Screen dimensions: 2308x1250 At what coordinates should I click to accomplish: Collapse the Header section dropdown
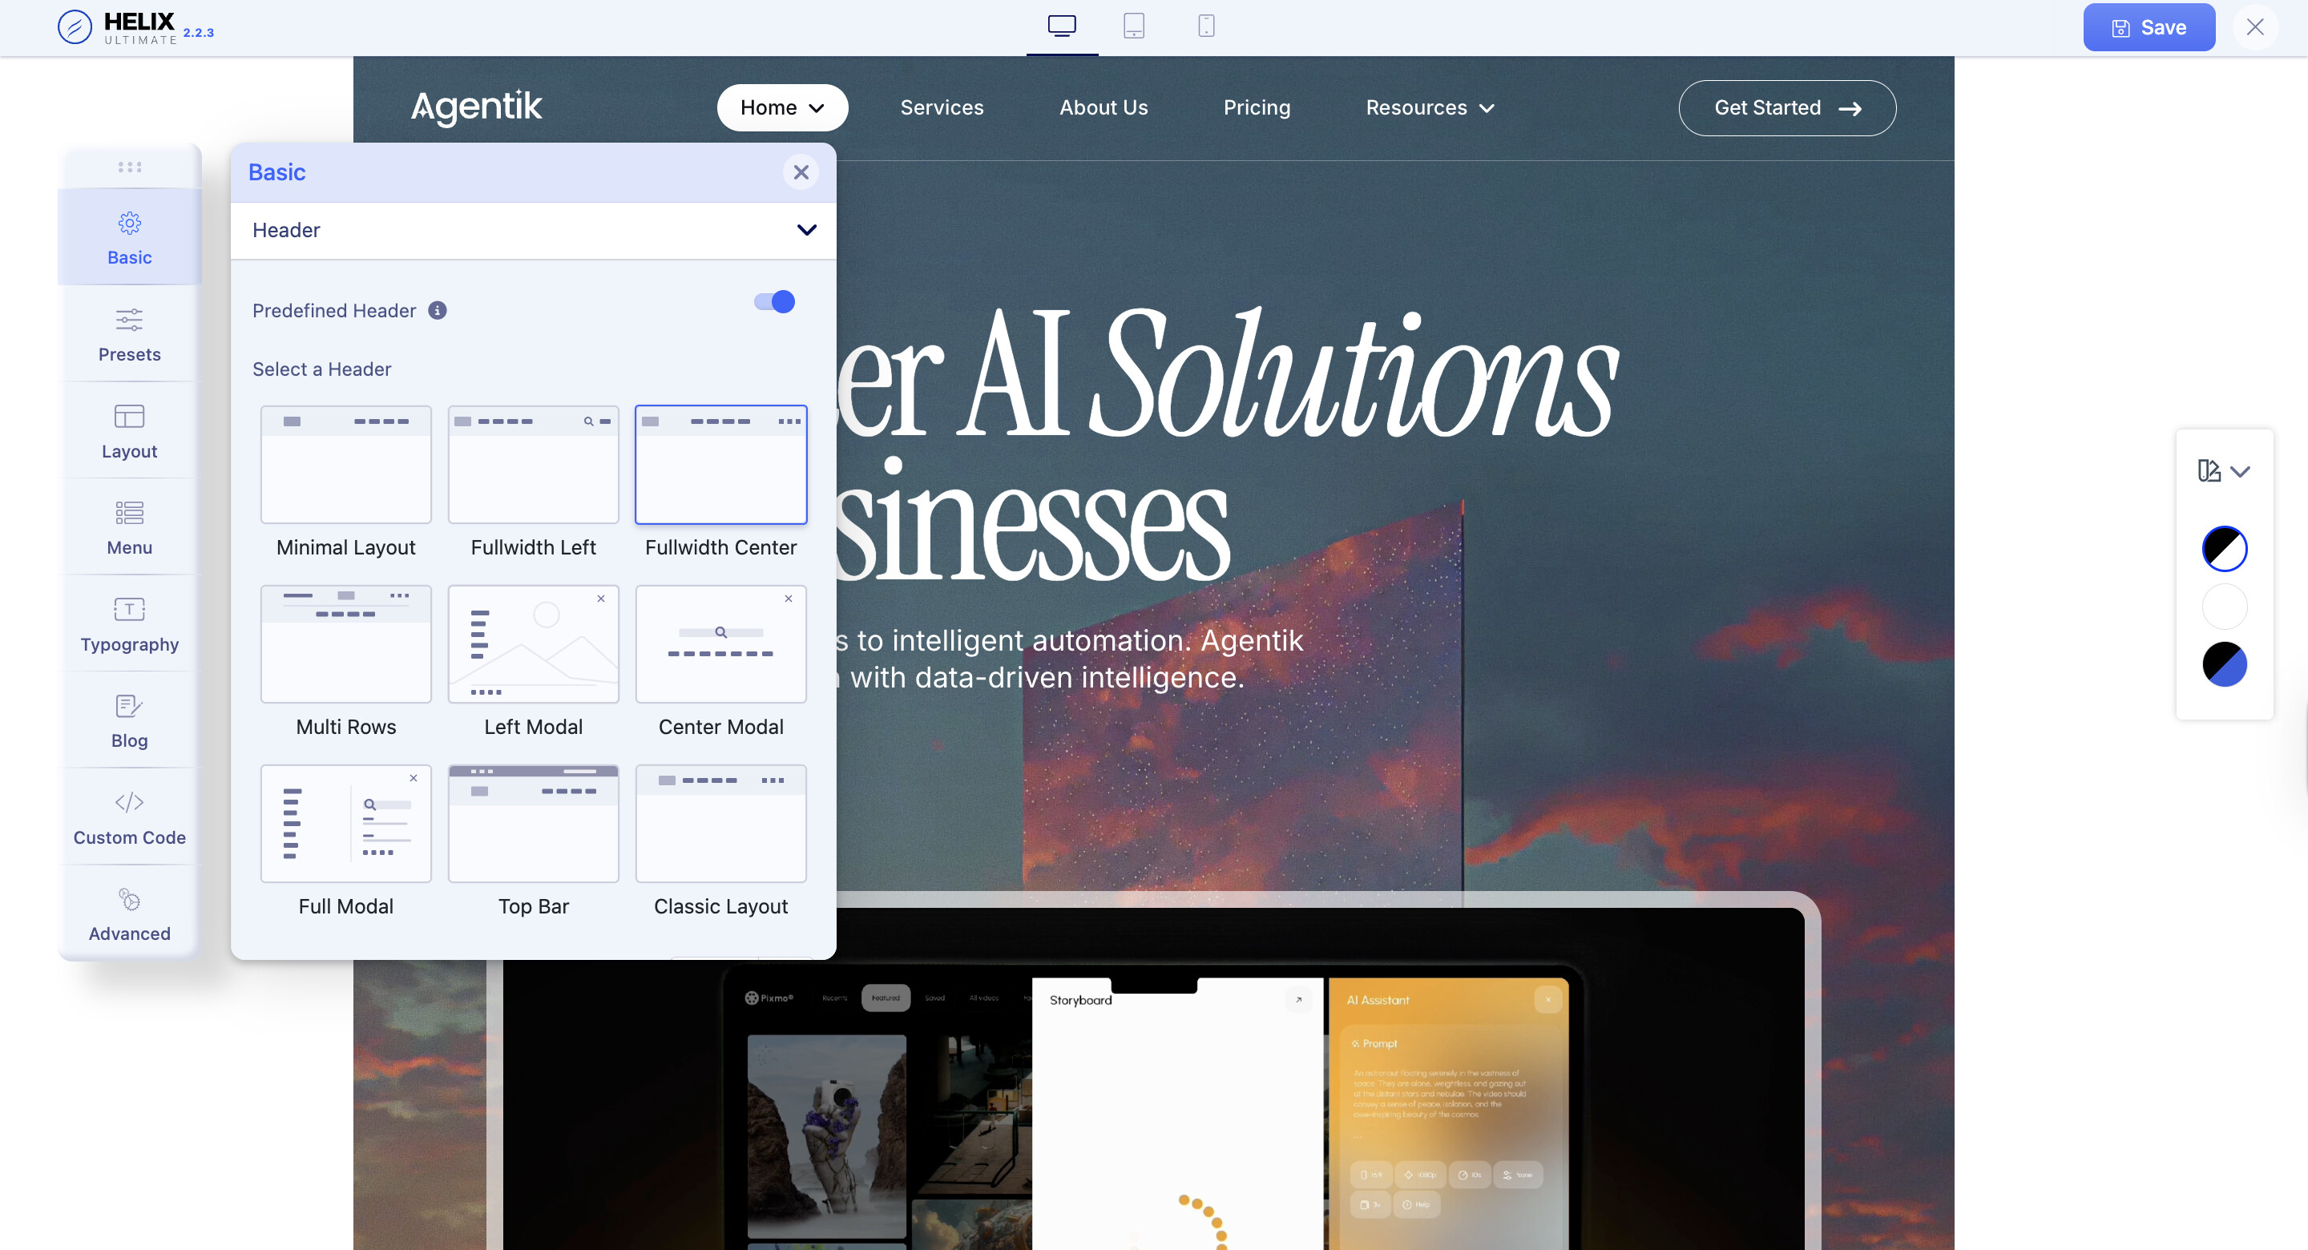(805, 230)
